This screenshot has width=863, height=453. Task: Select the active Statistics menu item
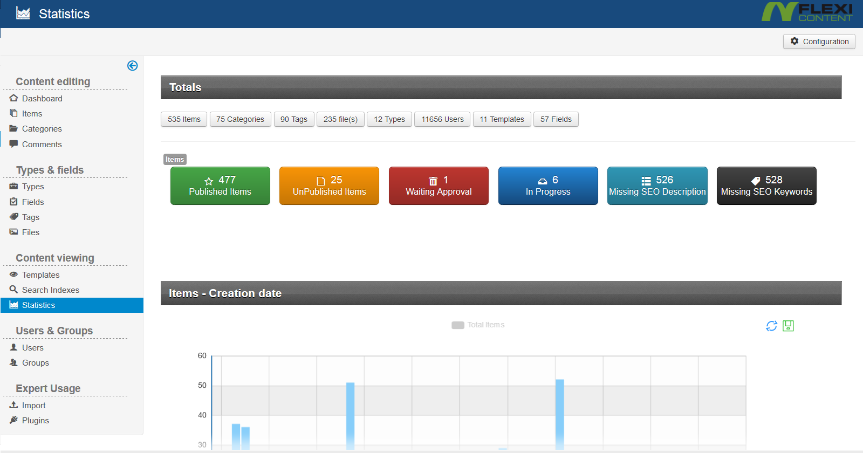tap(72, 305)
